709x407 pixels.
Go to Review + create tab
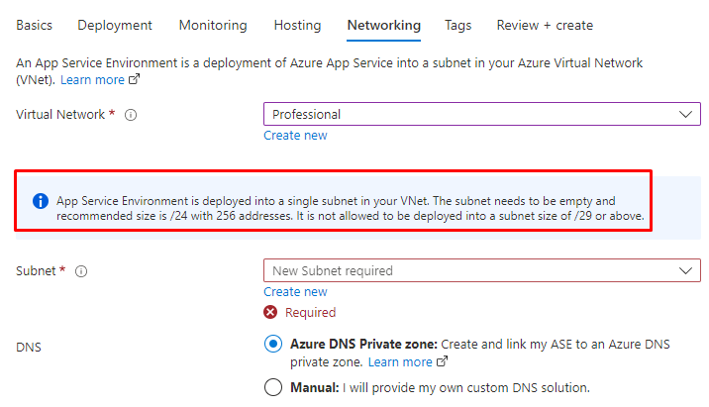[545, 25]
